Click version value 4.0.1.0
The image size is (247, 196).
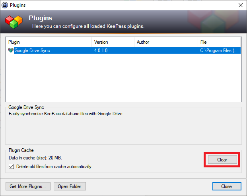click(101, 50)
